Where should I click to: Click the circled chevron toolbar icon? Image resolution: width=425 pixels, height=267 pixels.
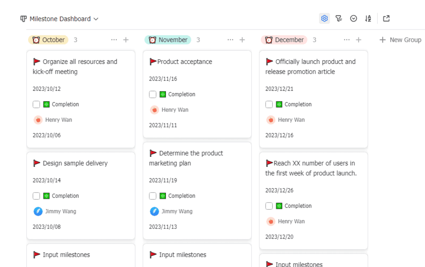(x=353, y=18)
